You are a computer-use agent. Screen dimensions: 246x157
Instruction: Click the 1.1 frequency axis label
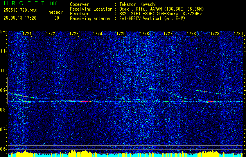[3, 51]
